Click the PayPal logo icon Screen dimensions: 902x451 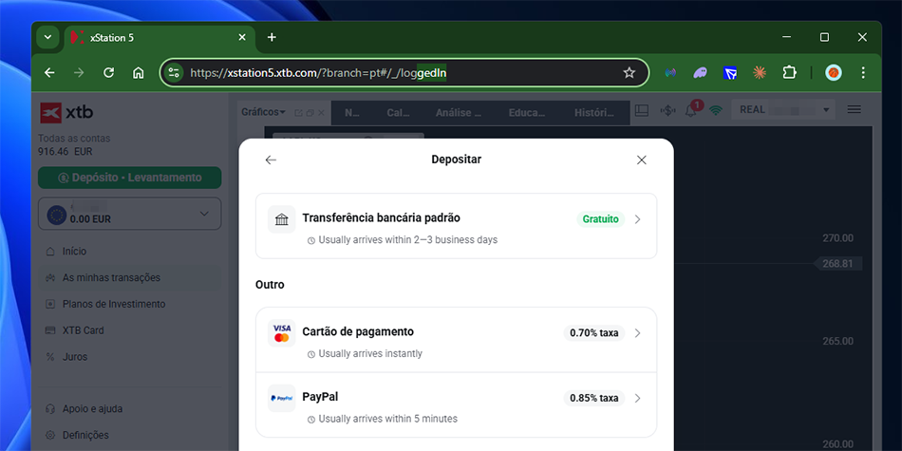[x=282, y=398]
